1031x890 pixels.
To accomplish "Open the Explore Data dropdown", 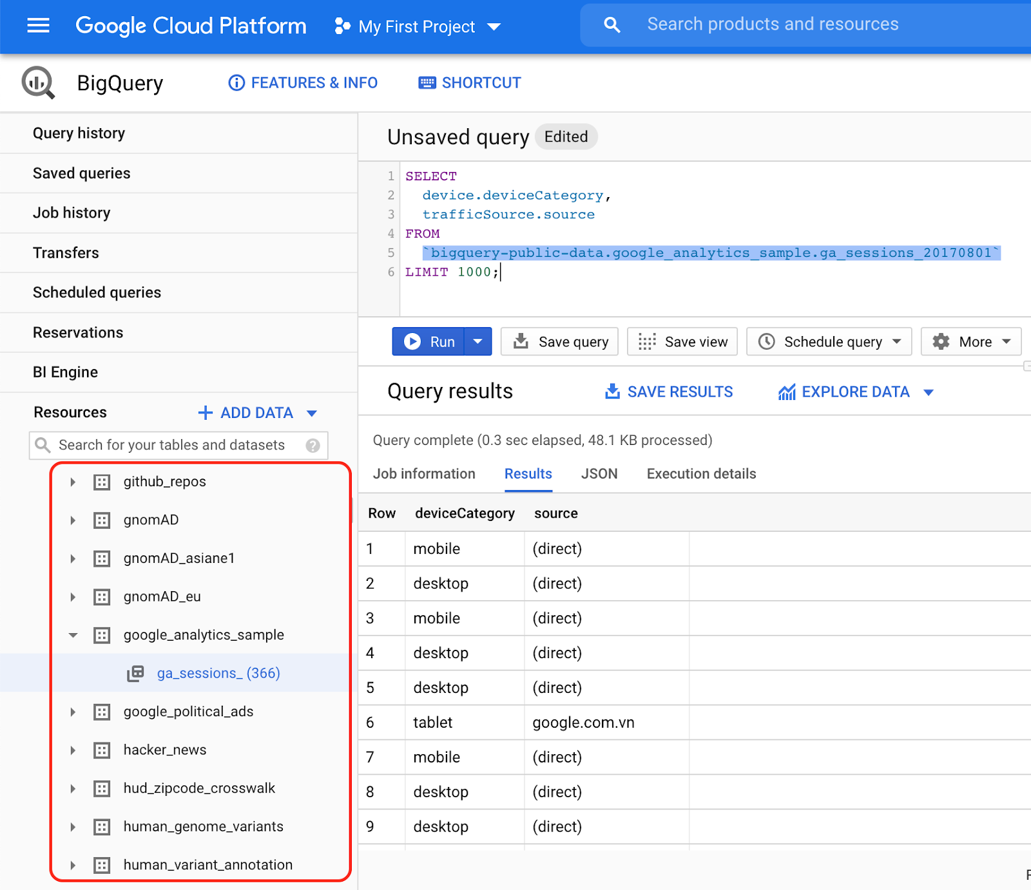I will pyautogui.click(x=929, y=392).
